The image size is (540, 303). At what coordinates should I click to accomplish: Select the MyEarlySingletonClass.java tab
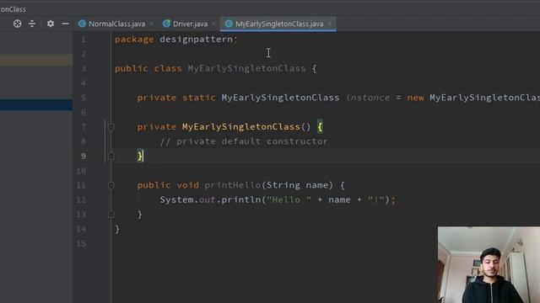click(x=279, y=24)
